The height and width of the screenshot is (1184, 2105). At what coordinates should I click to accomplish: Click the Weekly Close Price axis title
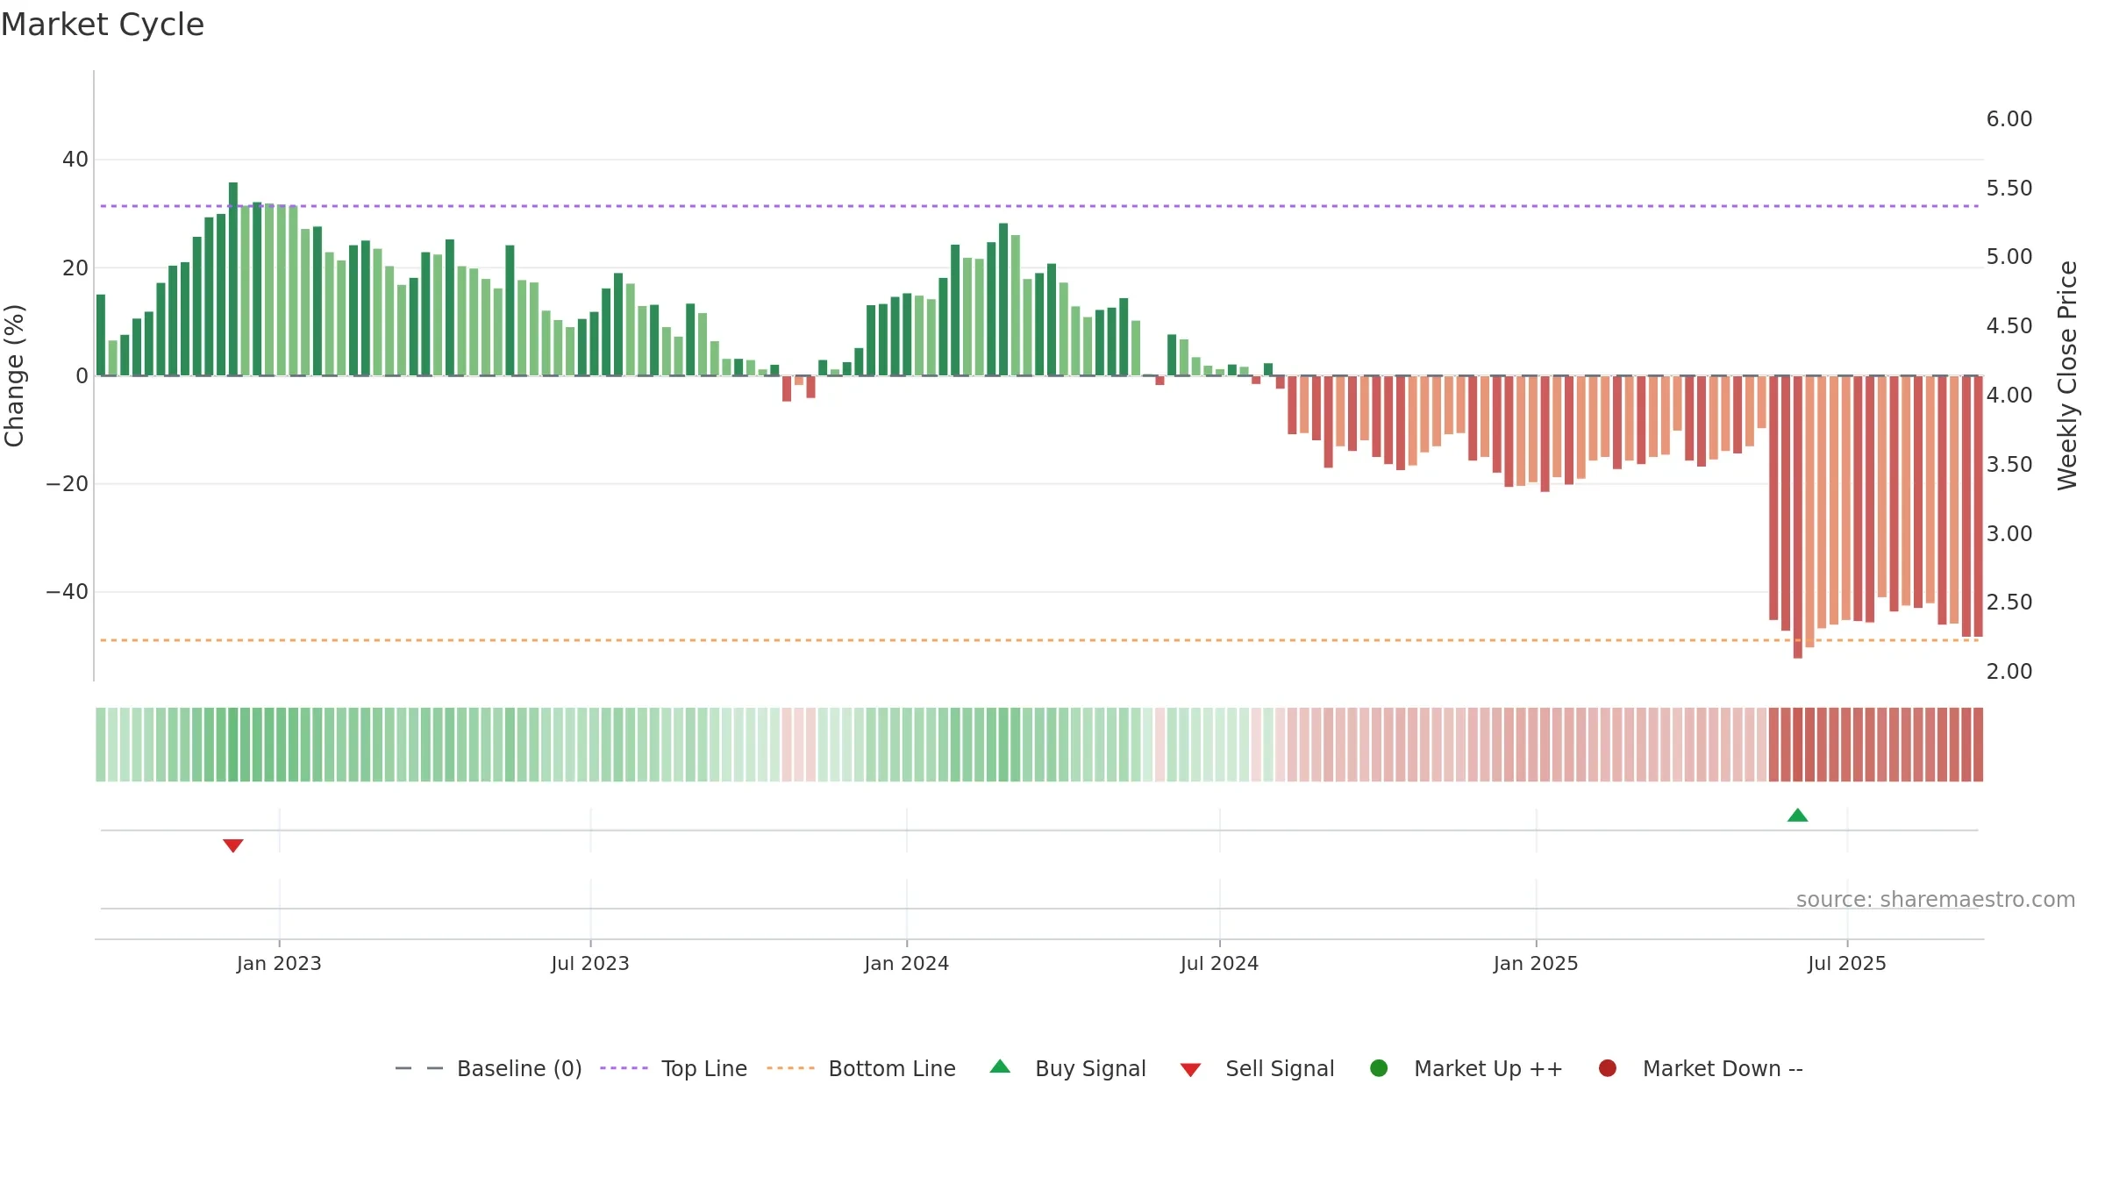click(2067, 375)
